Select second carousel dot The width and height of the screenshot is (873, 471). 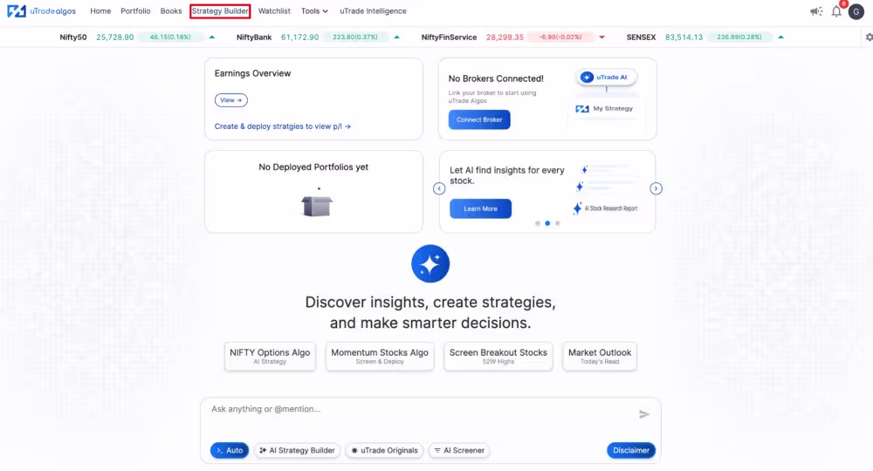point(547,223)
